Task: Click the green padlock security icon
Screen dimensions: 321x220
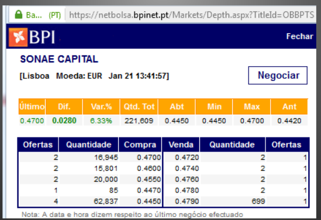Action: point(19,15)
